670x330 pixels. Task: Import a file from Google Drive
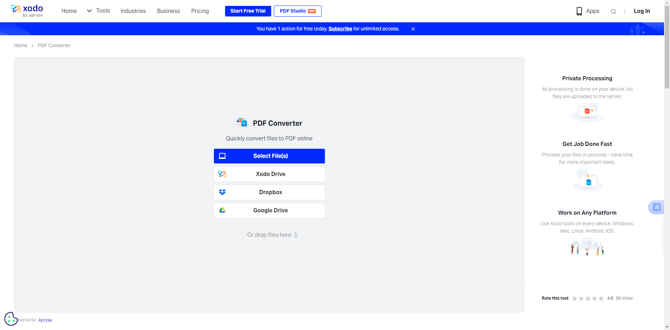point(269,211)
